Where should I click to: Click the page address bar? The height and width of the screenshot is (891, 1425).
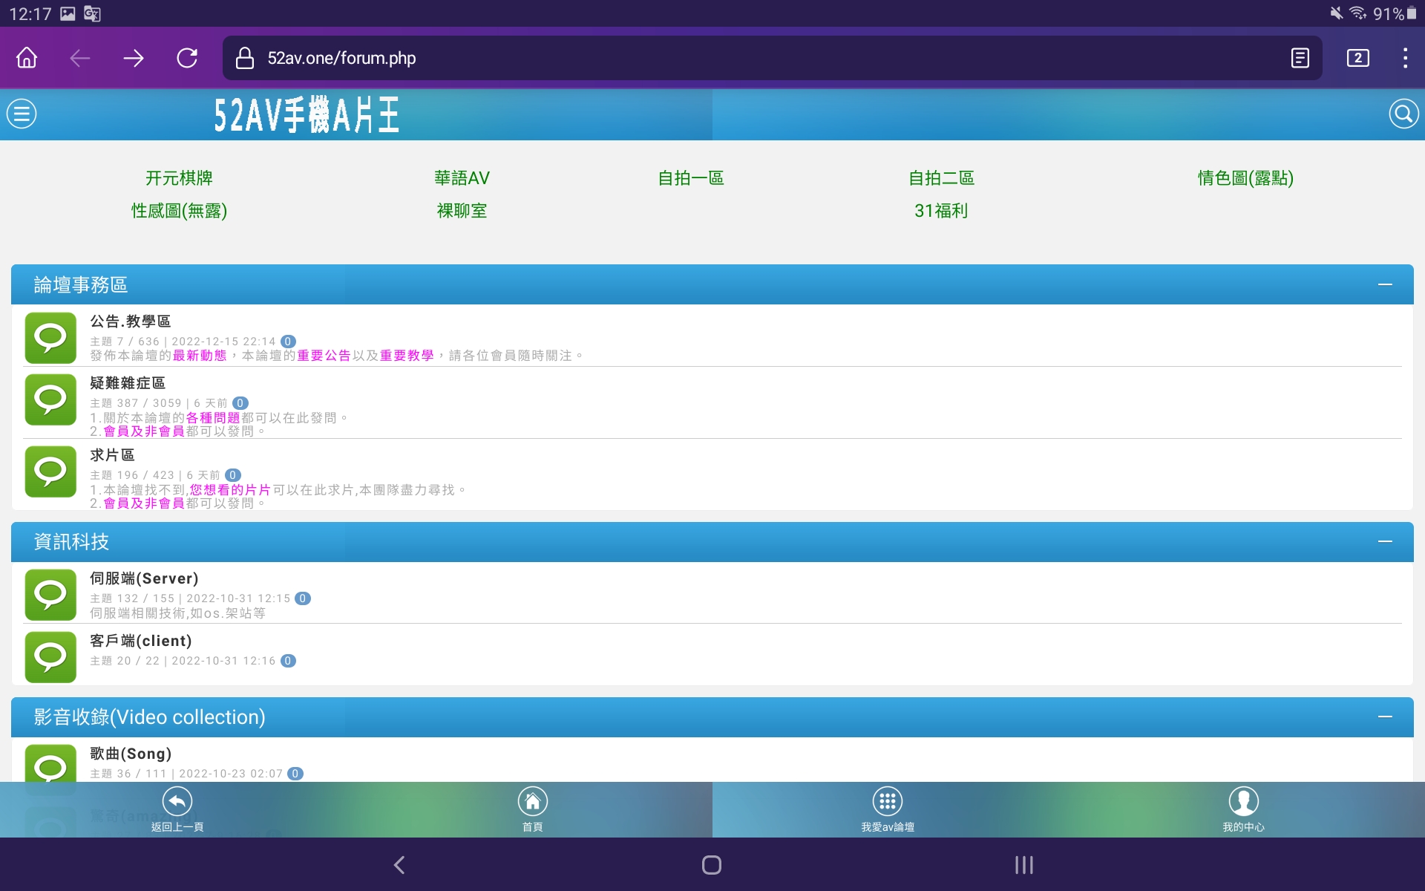coord(341,59)
